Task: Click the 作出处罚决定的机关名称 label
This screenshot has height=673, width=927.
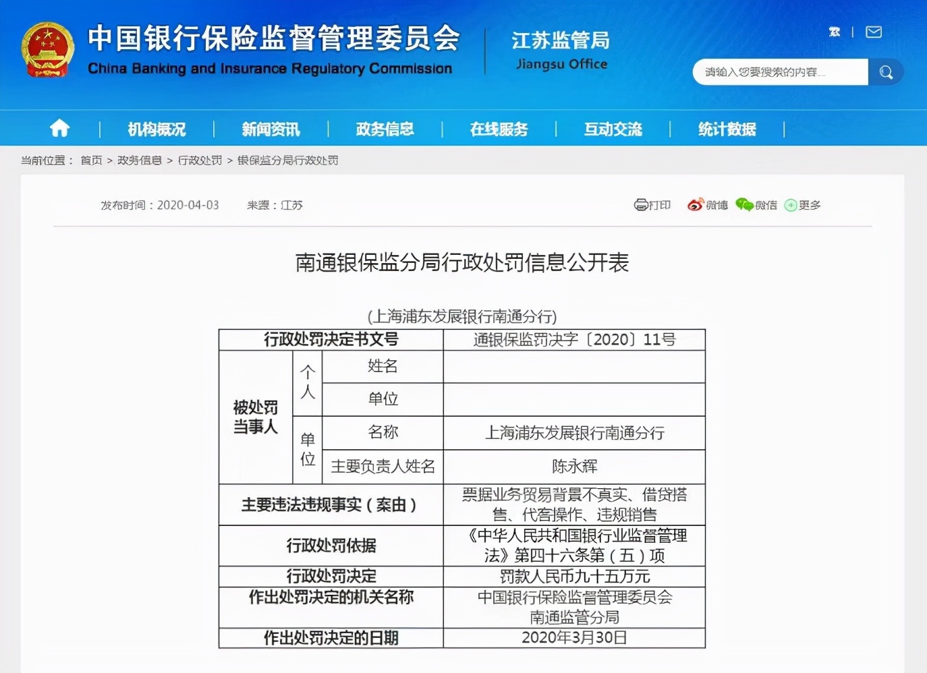Action: point(331,597)
